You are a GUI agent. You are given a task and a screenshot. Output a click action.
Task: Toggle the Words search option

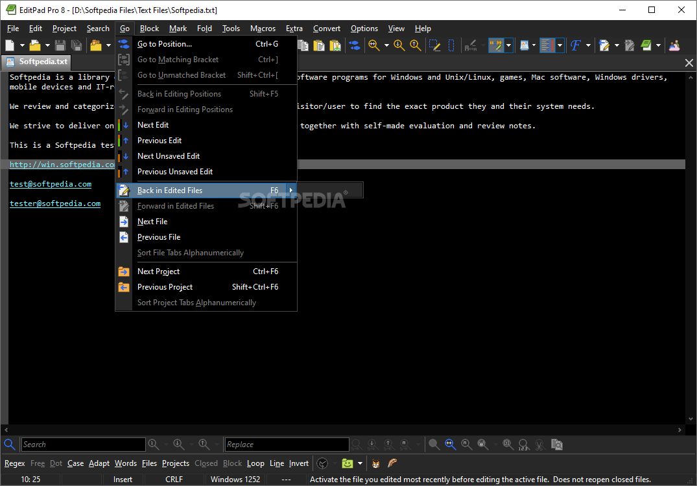126,463
